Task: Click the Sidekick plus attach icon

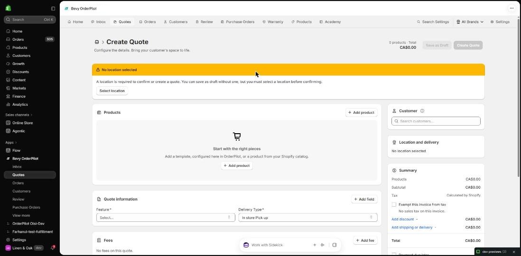Action: (x=315, y=245)
